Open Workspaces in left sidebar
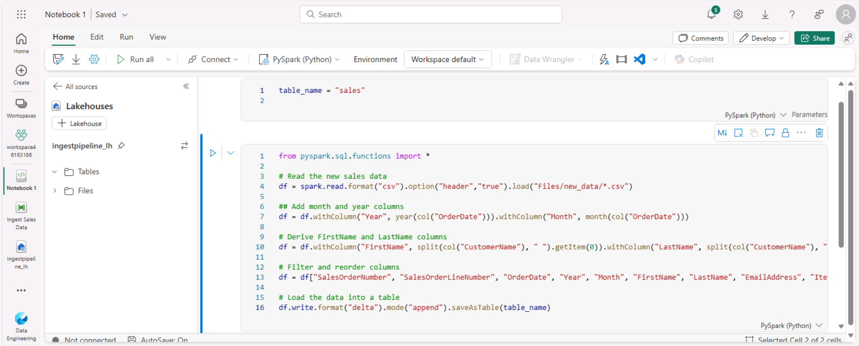This screenshot has width=859, height=346. tap(21, 108)
